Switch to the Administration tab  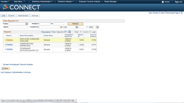[x=23, y=16]
